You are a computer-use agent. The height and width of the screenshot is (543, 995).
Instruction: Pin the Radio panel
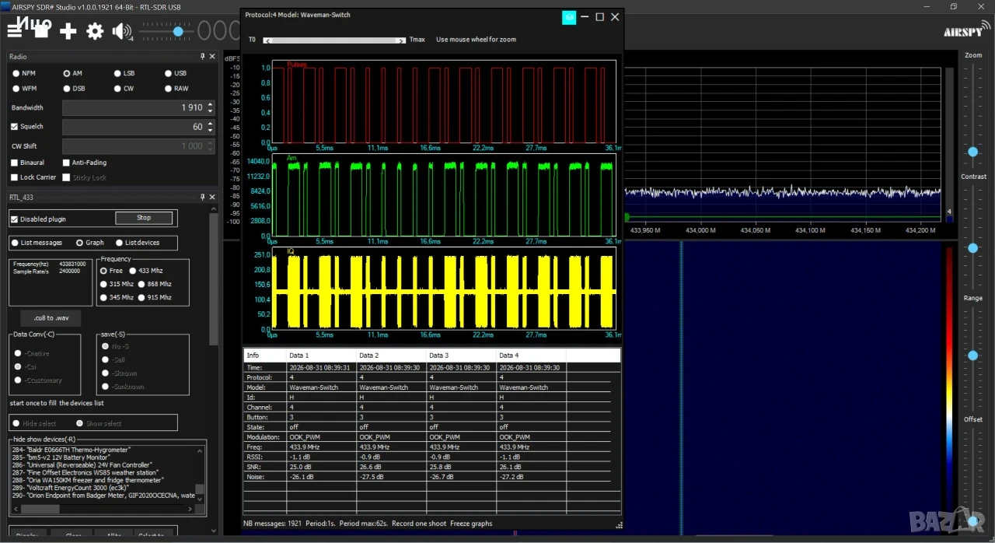(x=203, y=57)
